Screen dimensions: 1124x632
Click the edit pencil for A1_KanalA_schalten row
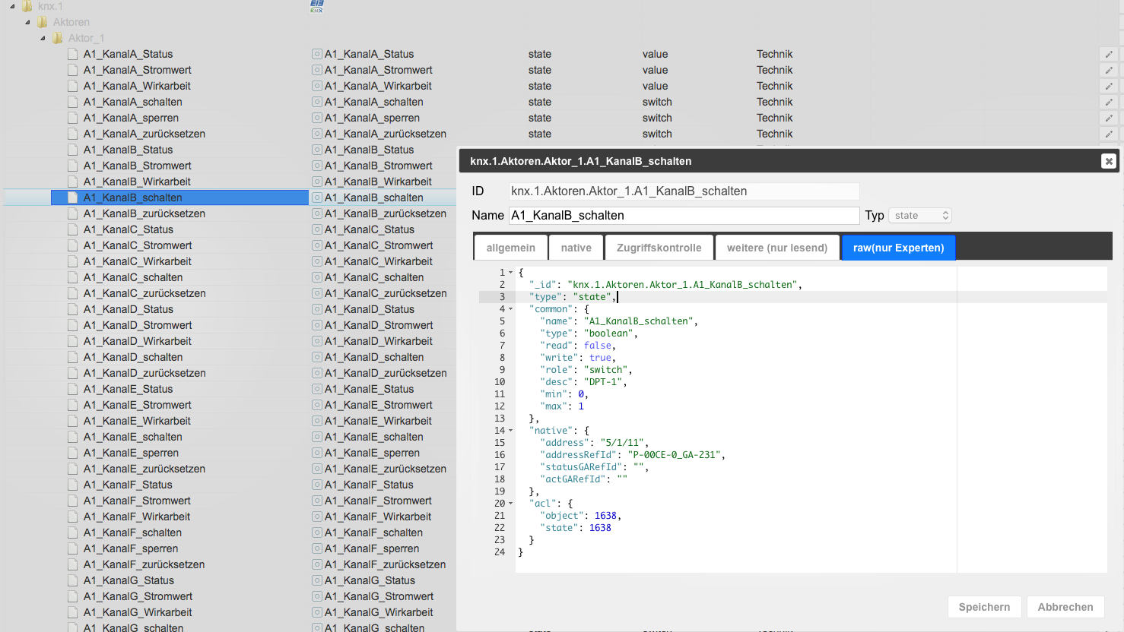click(x=1109, y=102)
